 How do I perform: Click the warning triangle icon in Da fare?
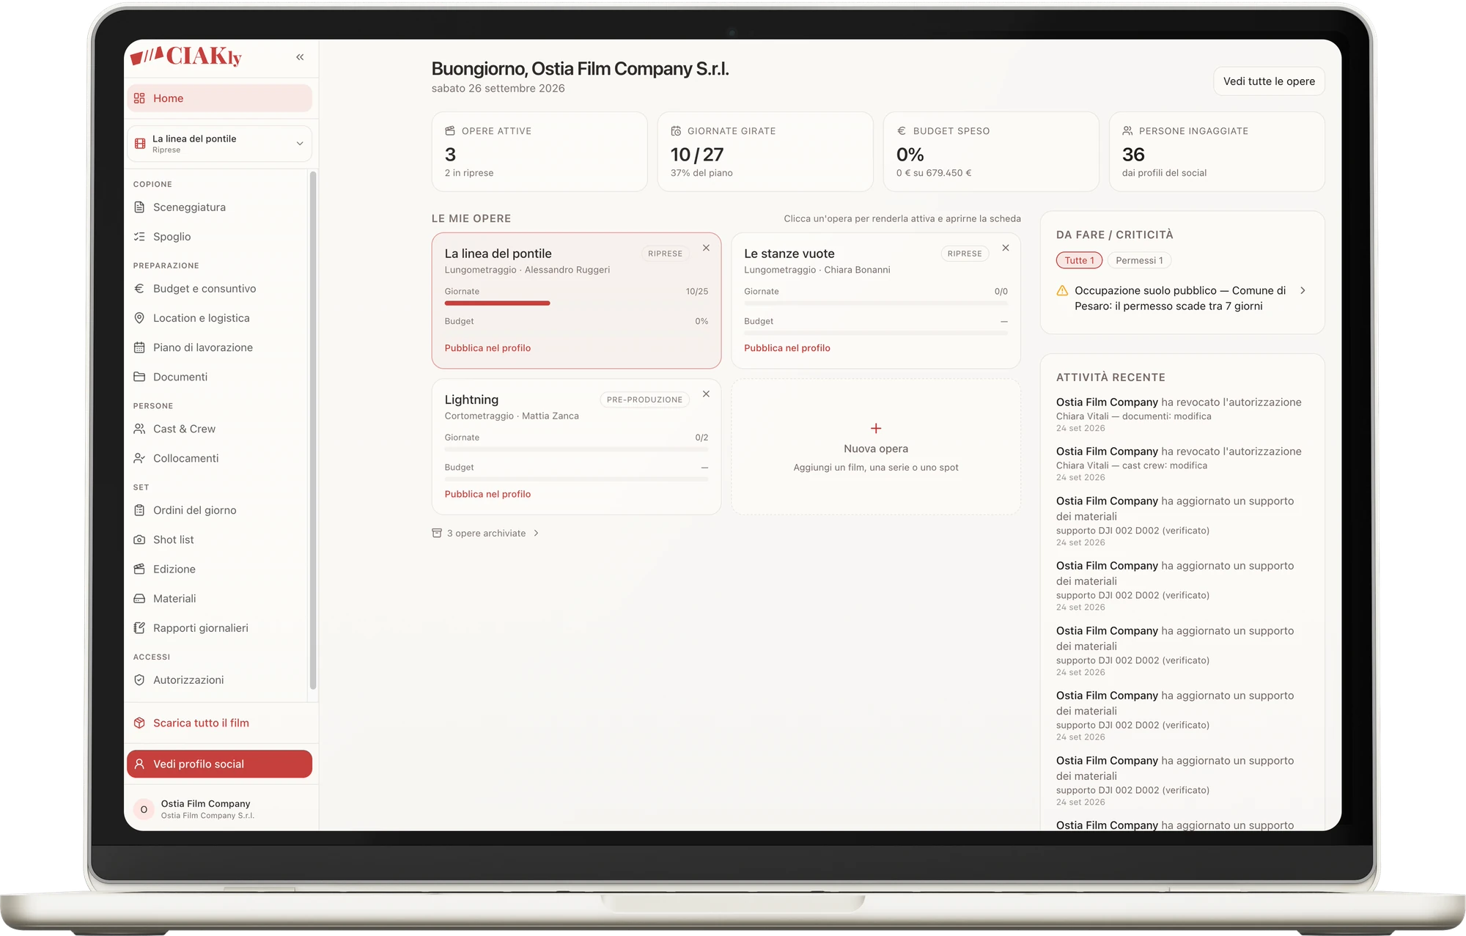(1062, 291)
